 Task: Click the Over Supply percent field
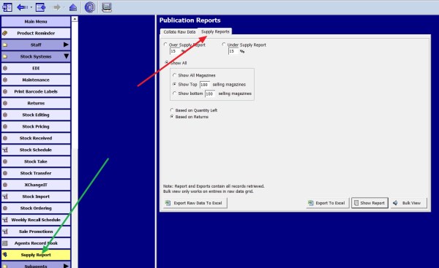point(175,51)
